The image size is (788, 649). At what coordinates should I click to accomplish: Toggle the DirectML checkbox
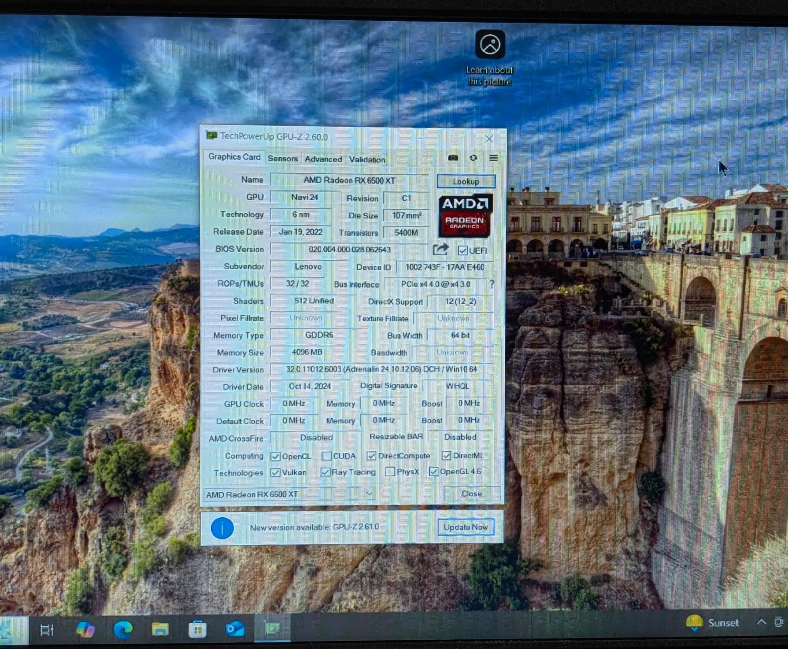click(x=446, y=455)
